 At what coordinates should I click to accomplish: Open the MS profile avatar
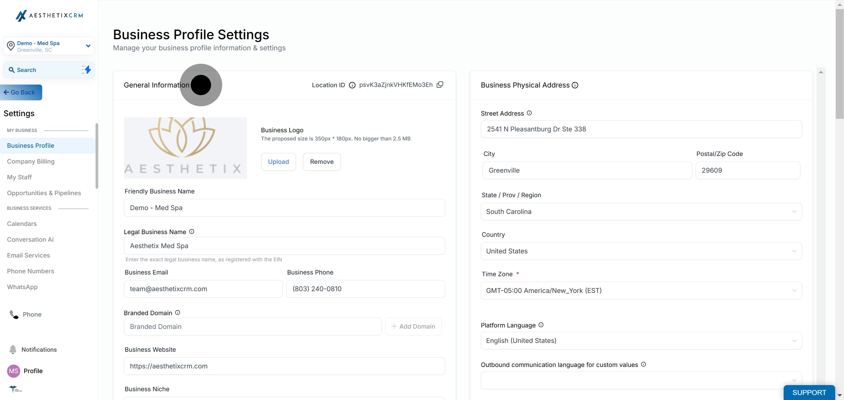pyautogui.click(x=13, y=371)
